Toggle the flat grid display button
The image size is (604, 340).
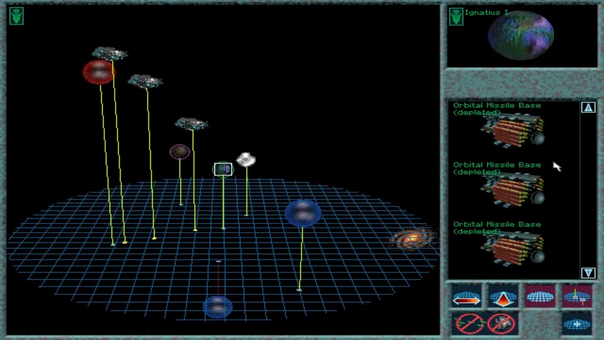[x=540, y=297]
